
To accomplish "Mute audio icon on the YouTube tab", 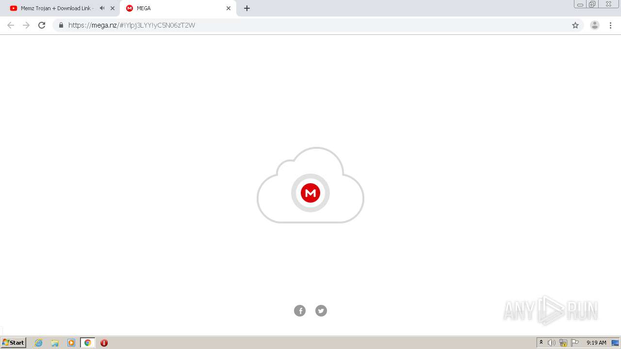I will click(102, 8).
